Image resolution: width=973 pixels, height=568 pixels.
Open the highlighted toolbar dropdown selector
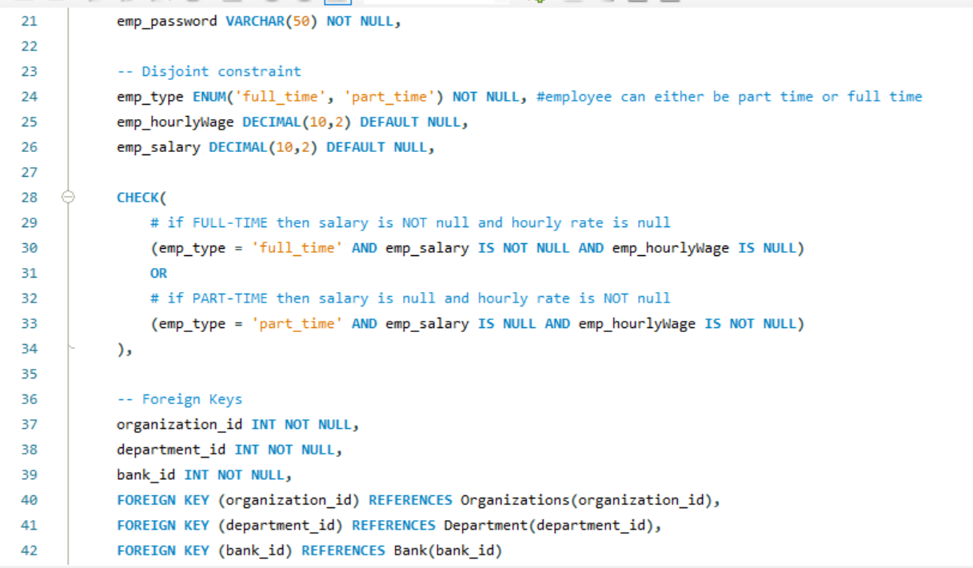337,3
